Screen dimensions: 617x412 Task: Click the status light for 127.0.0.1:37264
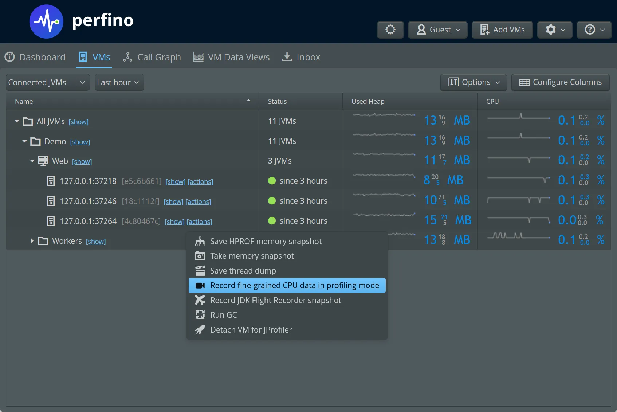272,220
